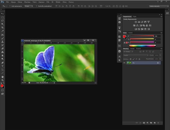Viewport: 170px width, 130px height.
Task: Select the Zoom tool
Action: [x=2, y=80]
